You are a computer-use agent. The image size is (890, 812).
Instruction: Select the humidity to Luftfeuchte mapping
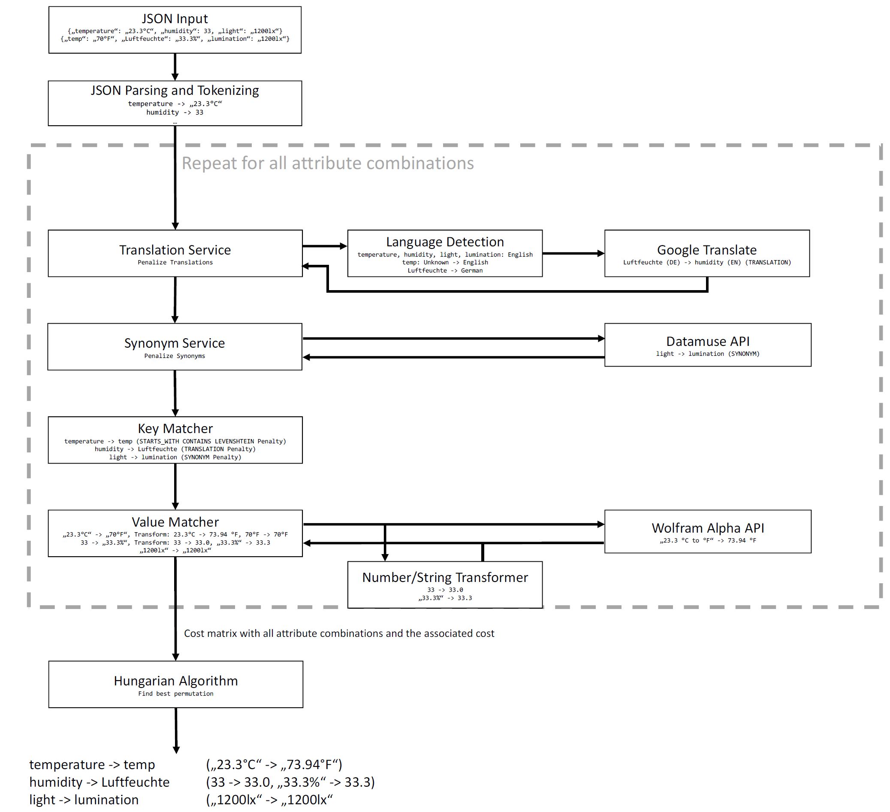101,780
